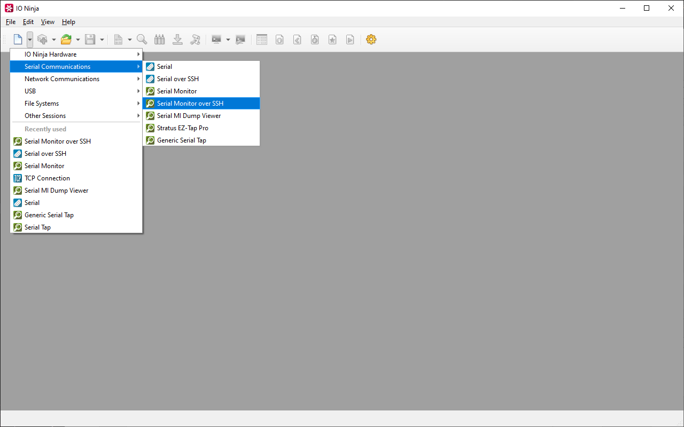Viewport: 684px width, 427px height.
Task: Click the stopwatch page toolbar icon
Action: tap(315, 39)
